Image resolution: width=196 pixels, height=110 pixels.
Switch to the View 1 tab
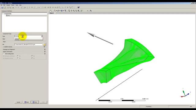[52, 13]
